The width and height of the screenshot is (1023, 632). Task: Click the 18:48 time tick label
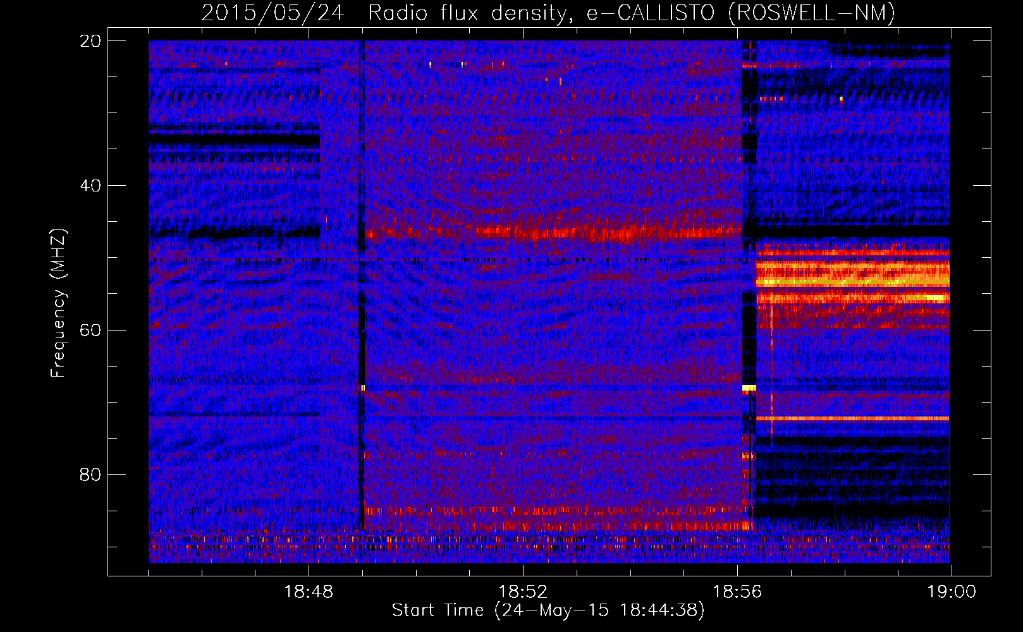click(x=309, y=592)
